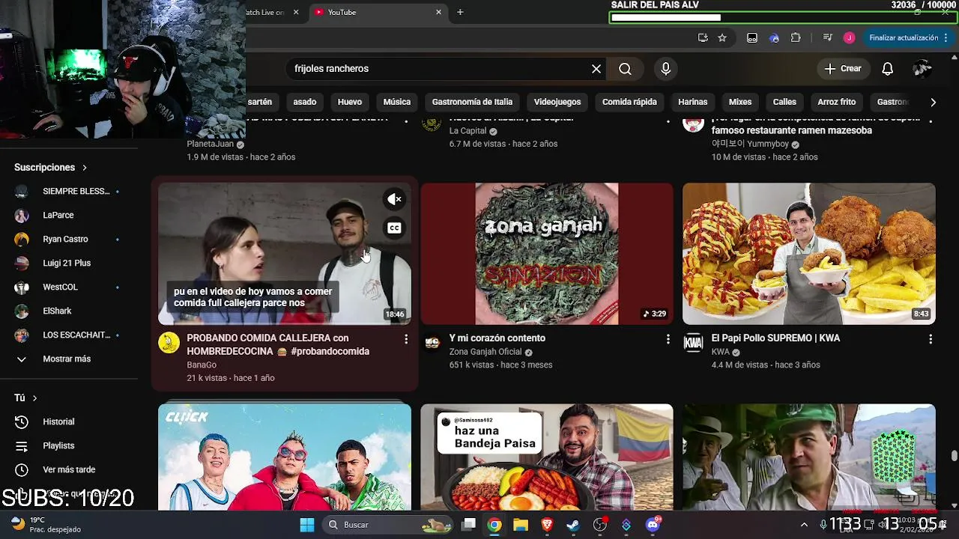Click the Crear button
Image resolution: width=959 pixels, height=539 pixels.
click(x=843, y=69)
